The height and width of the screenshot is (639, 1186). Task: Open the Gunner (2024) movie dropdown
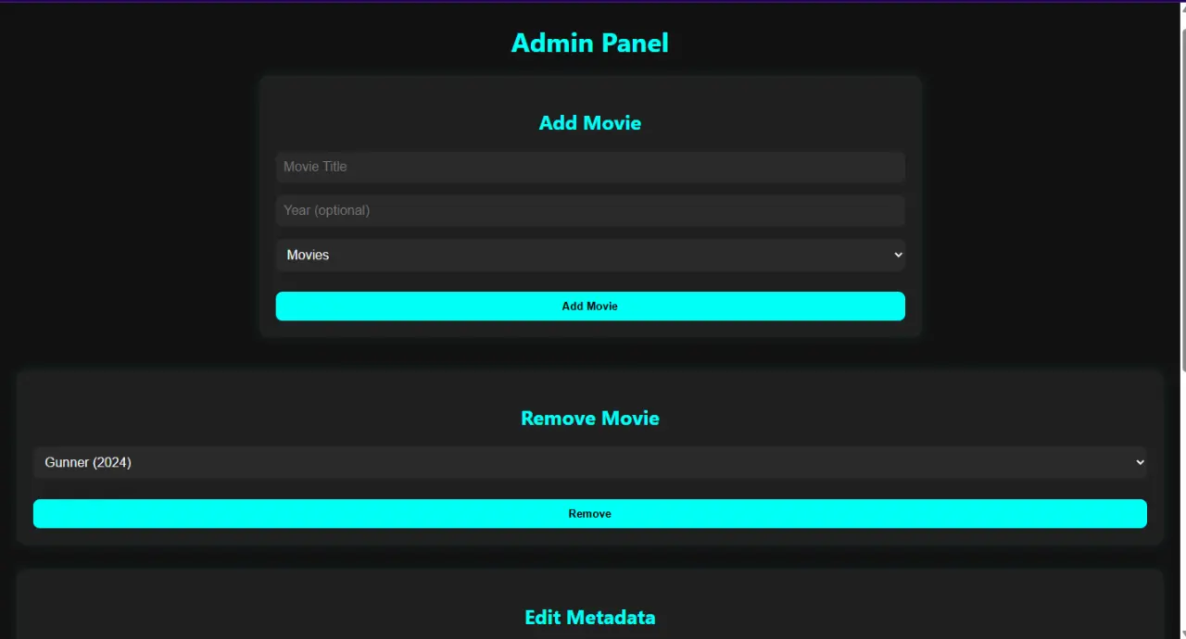point(590,462)
